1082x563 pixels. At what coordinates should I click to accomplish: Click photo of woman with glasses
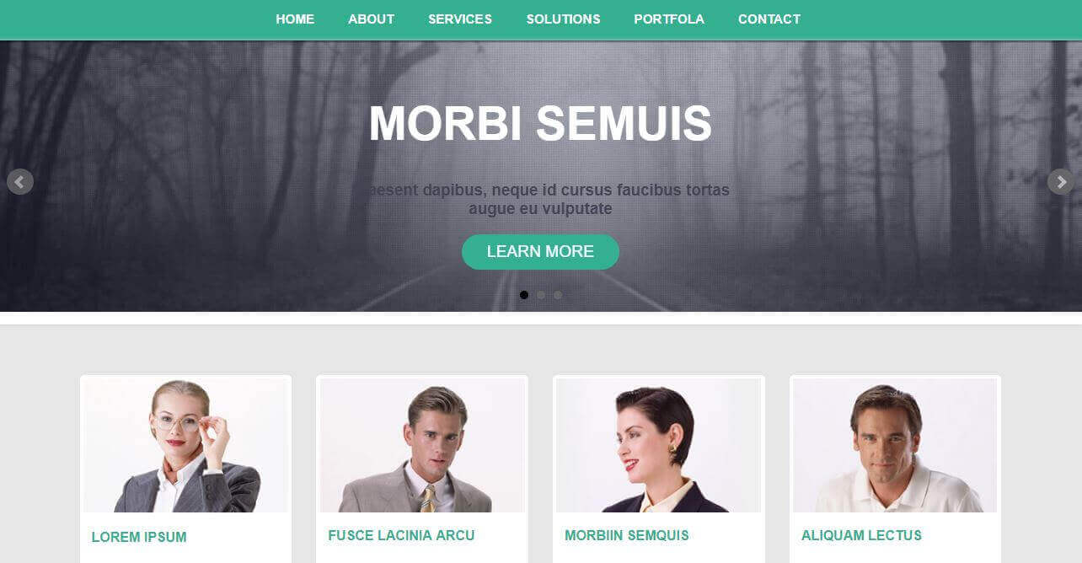pyautogui.click(x=185, y=445)
